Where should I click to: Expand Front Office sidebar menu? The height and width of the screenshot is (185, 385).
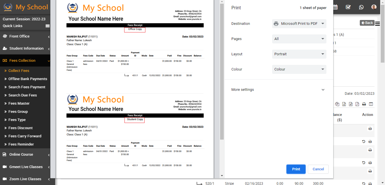click(25, 36)
